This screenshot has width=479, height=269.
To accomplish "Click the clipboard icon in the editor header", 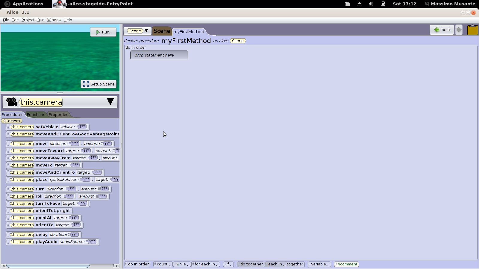I will click(x=472, y=30).
